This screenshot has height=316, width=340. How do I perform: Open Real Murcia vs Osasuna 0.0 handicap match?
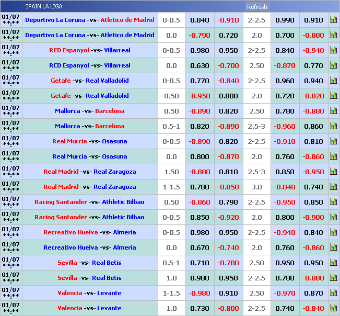coord(90,156)
